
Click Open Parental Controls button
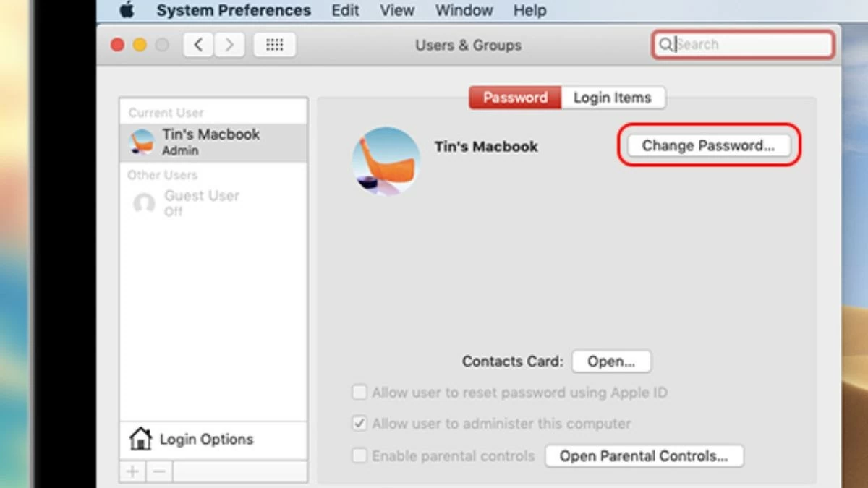[644, 456]
